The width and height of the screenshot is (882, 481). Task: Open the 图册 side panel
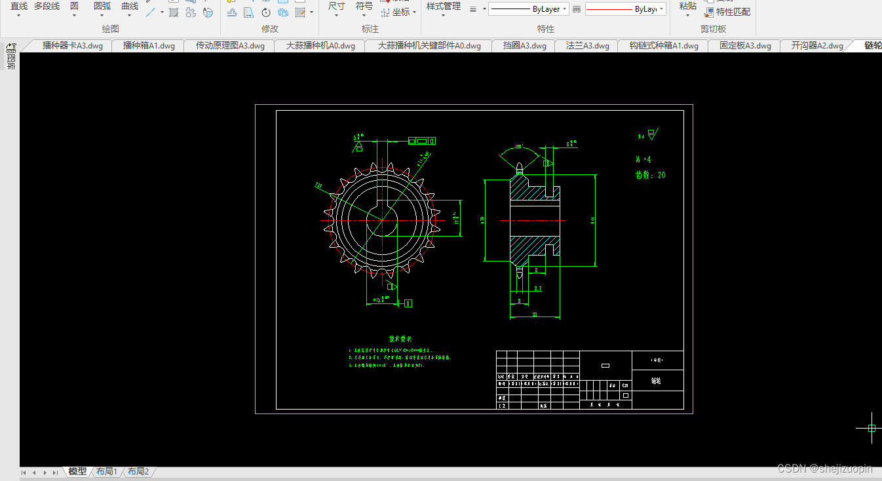coord(11,62)
